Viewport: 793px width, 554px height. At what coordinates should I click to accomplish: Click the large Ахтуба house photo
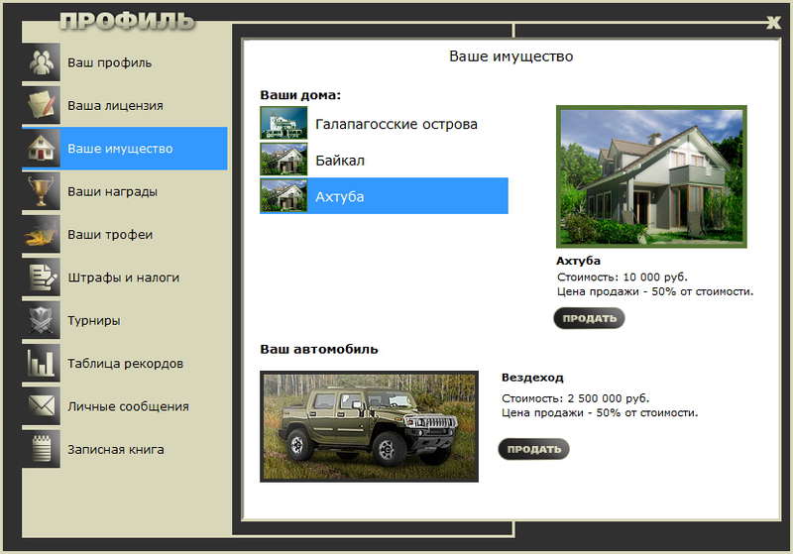point(651,176)
